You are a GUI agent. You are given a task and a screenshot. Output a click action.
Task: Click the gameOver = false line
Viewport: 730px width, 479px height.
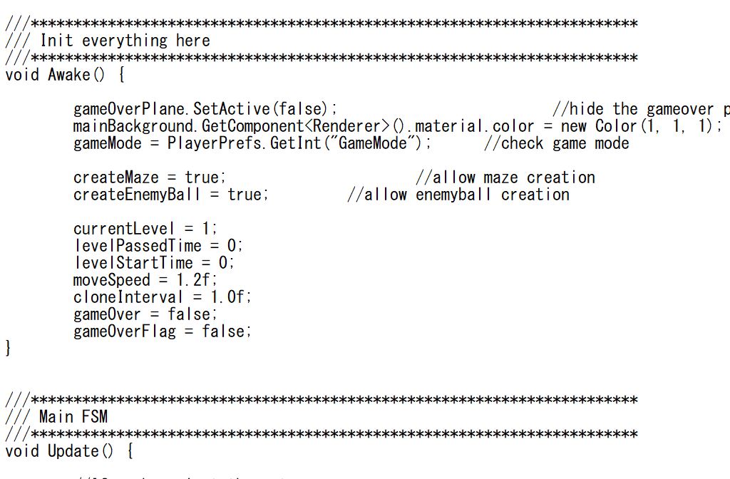pyautogui.click(x=145, y=314)
